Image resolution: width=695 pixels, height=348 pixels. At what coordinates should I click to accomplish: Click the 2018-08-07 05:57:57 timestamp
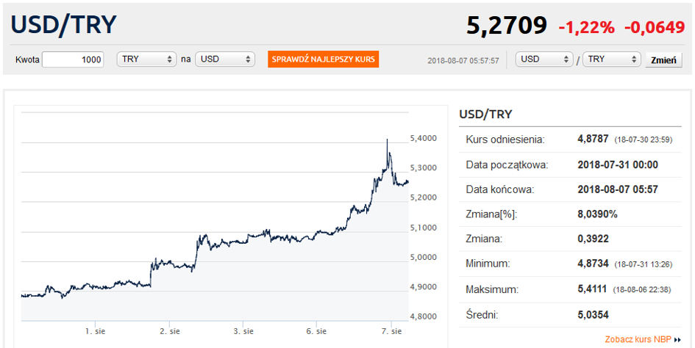point(463,60)
